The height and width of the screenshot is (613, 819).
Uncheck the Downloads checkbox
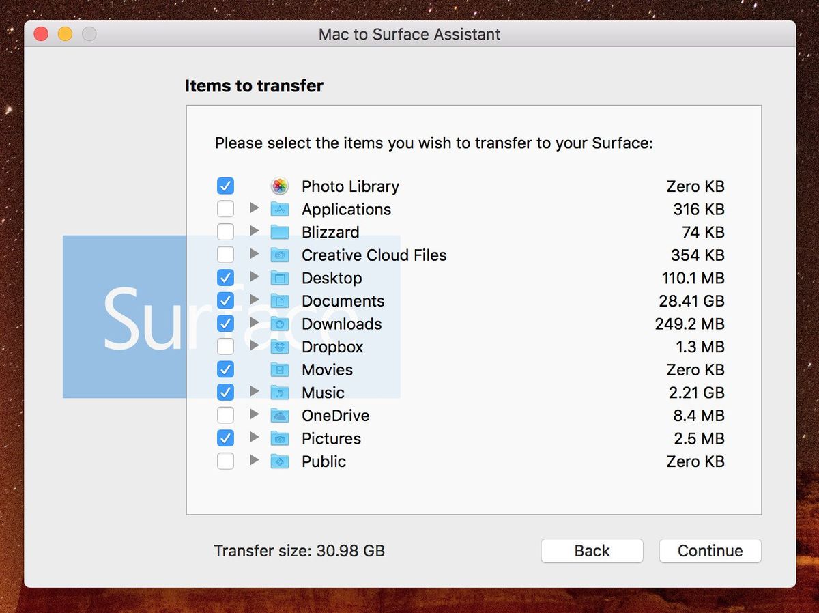225,324
